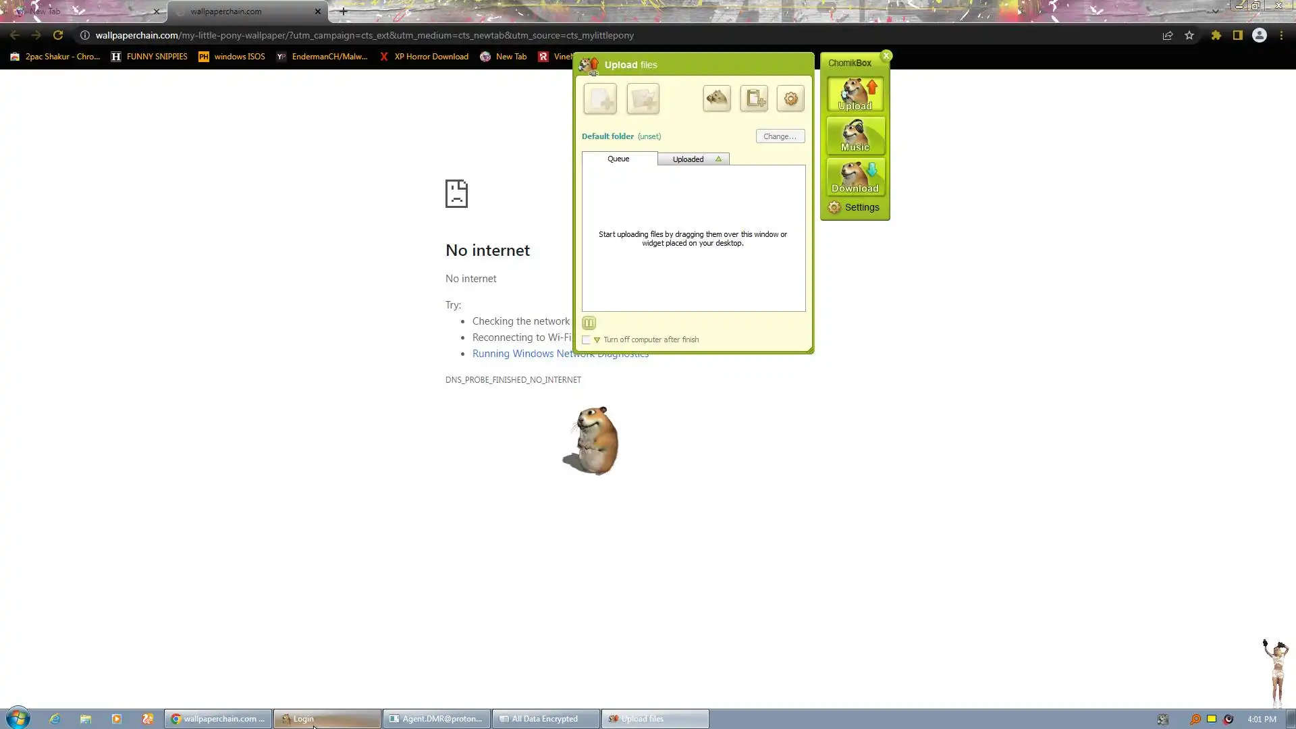Pause the upload queue
1296x729 pixels.
[589, 323]
